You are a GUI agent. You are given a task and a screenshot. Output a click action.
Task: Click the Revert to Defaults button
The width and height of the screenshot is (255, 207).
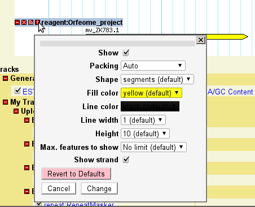pyautogui.click(x=76, y=174)
